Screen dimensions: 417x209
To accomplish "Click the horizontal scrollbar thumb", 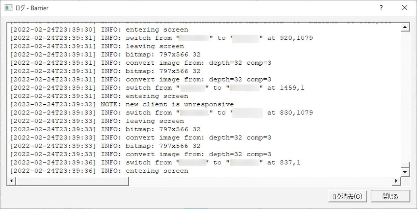I will coord(72,181).
